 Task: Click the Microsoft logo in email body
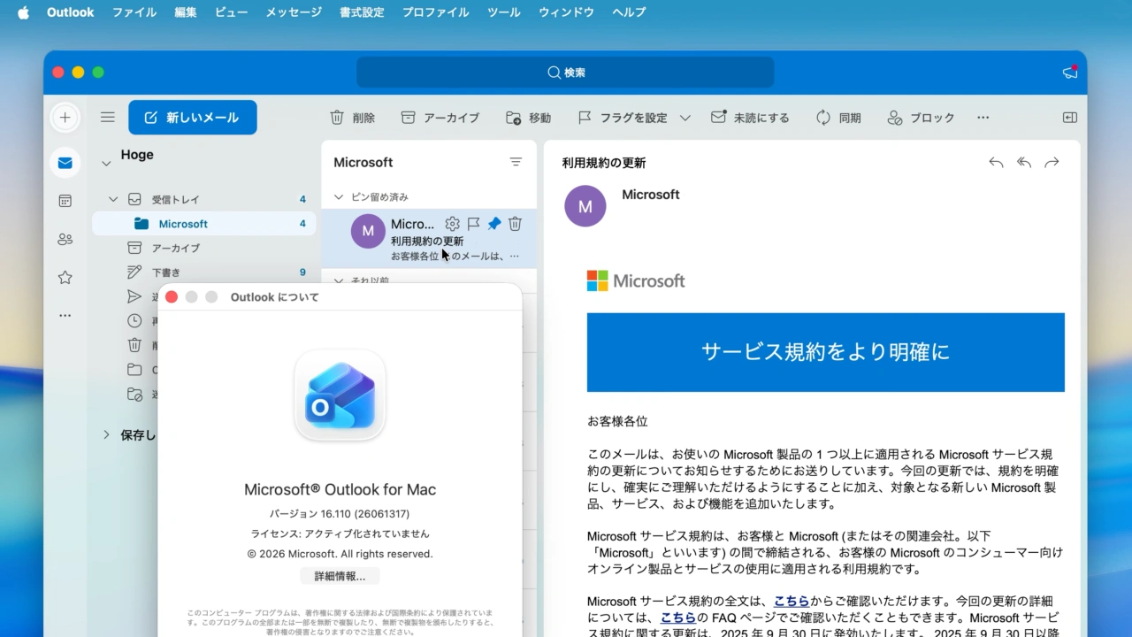coord(636,281)
